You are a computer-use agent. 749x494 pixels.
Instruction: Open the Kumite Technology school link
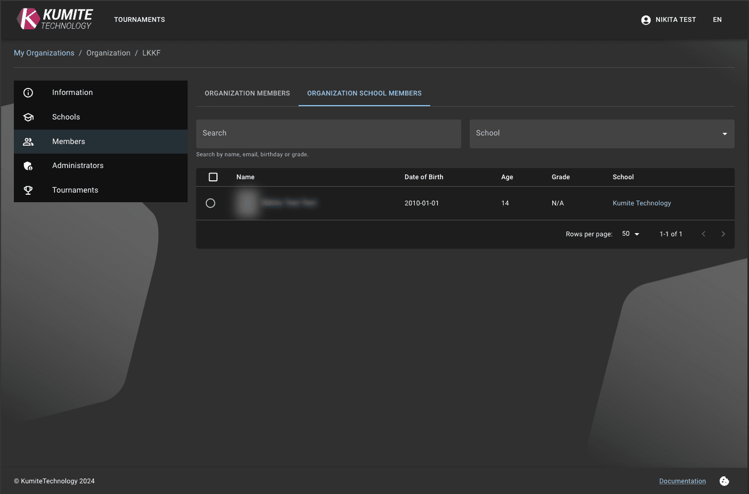641,203
